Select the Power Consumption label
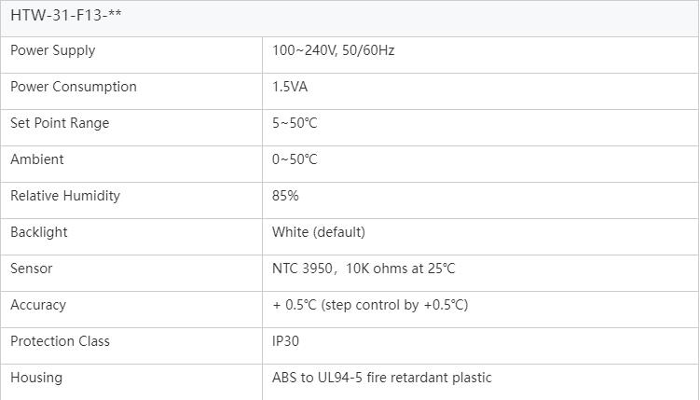Screen dimensions: 700x400 pyautogui.click(x=73, y=87)
